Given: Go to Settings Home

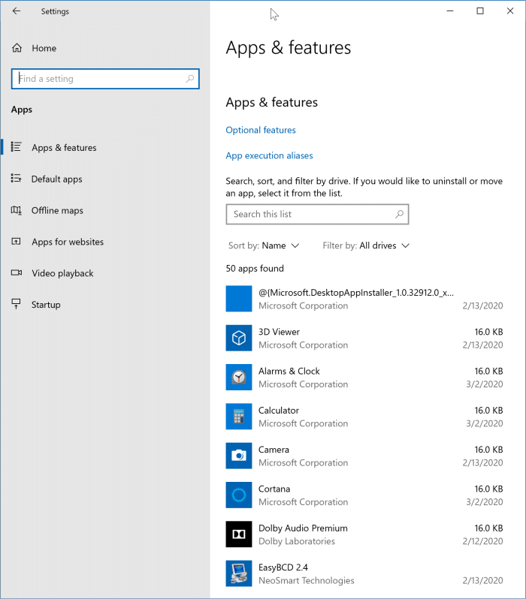Looking at the screenshot, I should pos(44,48).
